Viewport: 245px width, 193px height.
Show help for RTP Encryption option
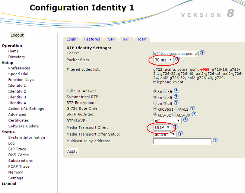pos(176,103)
